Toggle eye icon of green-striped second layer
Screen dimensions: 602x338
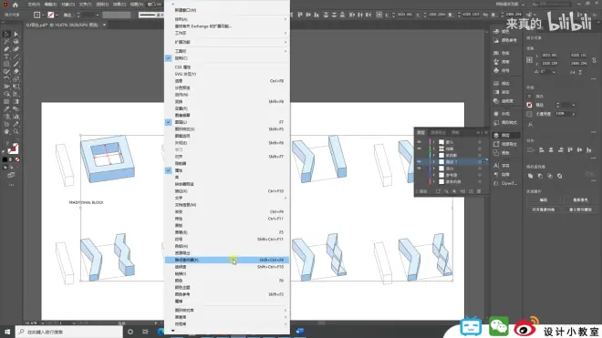419,149
